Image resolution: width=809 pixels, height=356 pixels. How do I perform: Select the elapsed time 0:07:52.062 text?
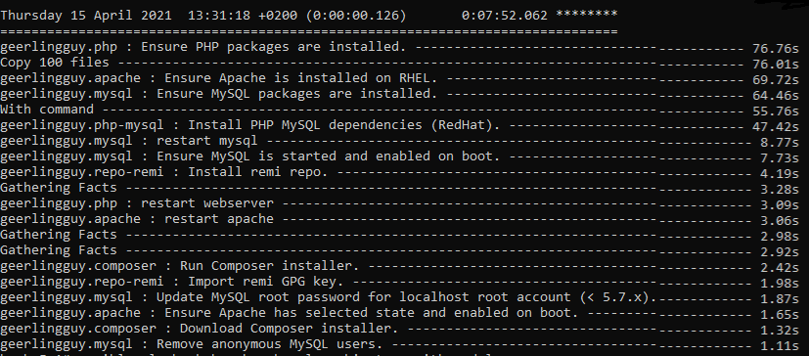point(504,16)
